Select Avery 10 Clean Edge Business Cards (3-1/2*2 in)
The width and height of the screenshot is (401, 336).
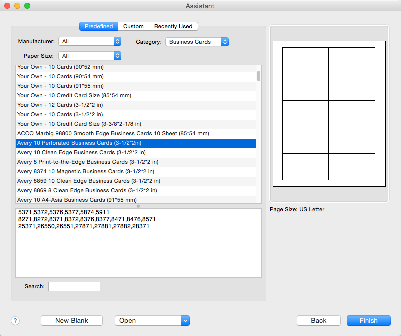(135, 152)
